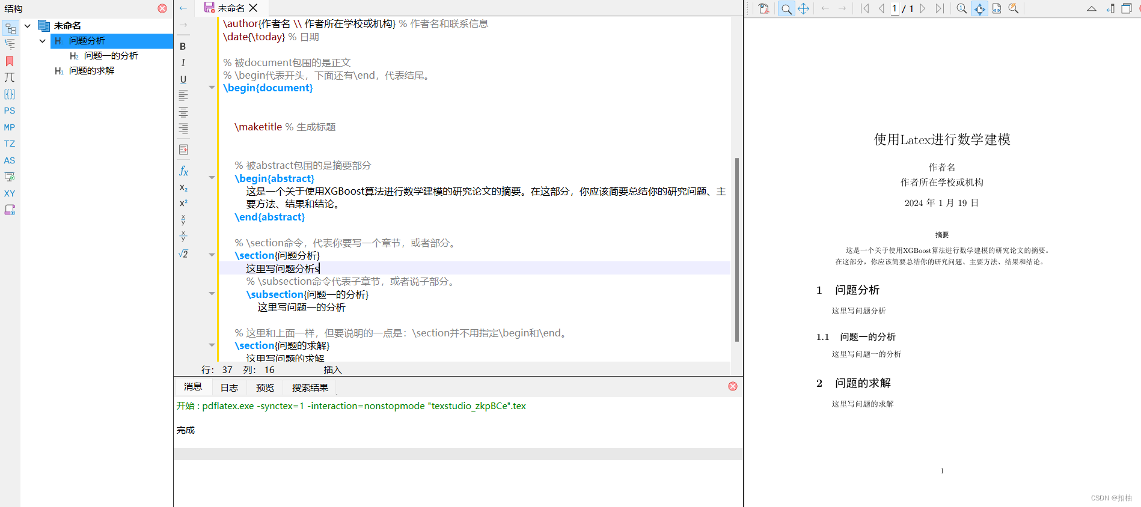Viewport: 1141px width, 507px height.
Task: Open brackets symbols sidebar panel
Action: pyautogui.click(x=10, y=94)
